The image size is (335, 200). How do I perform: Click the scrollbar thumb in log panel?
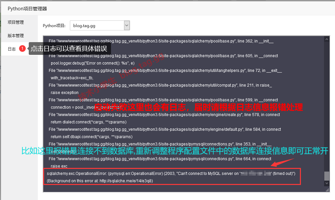pos(327,176)
